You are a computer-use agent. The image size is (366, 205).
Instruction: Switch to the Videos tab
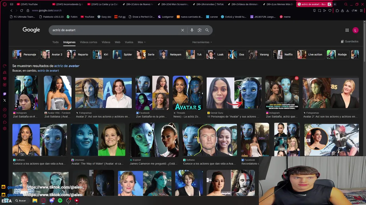(x=106, y=42)
